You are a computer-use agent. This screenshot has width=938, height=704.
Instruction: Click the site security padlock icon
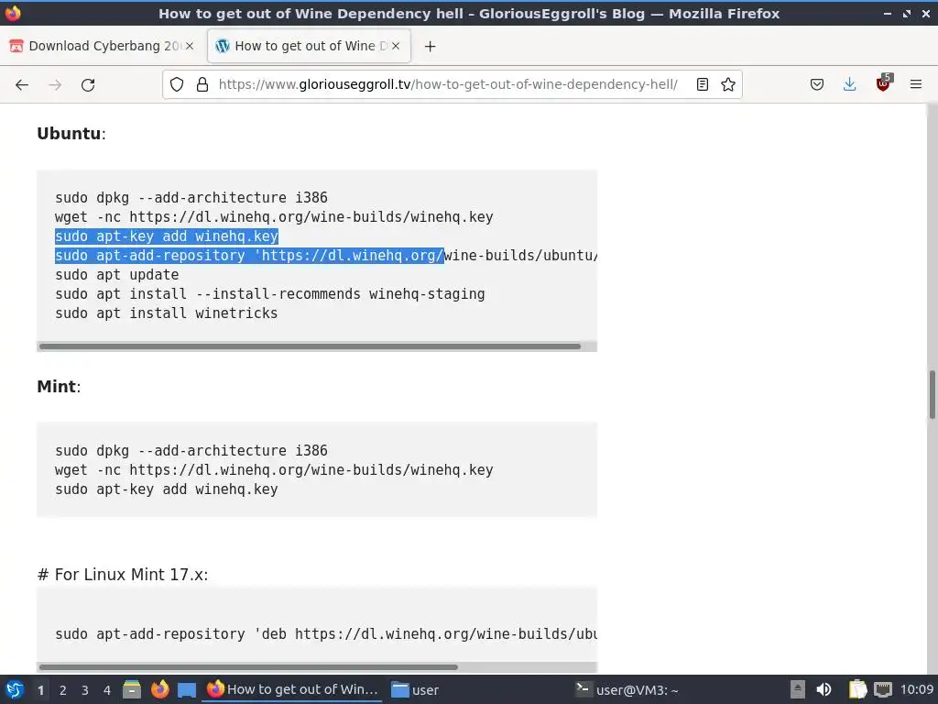pos(202,84)
